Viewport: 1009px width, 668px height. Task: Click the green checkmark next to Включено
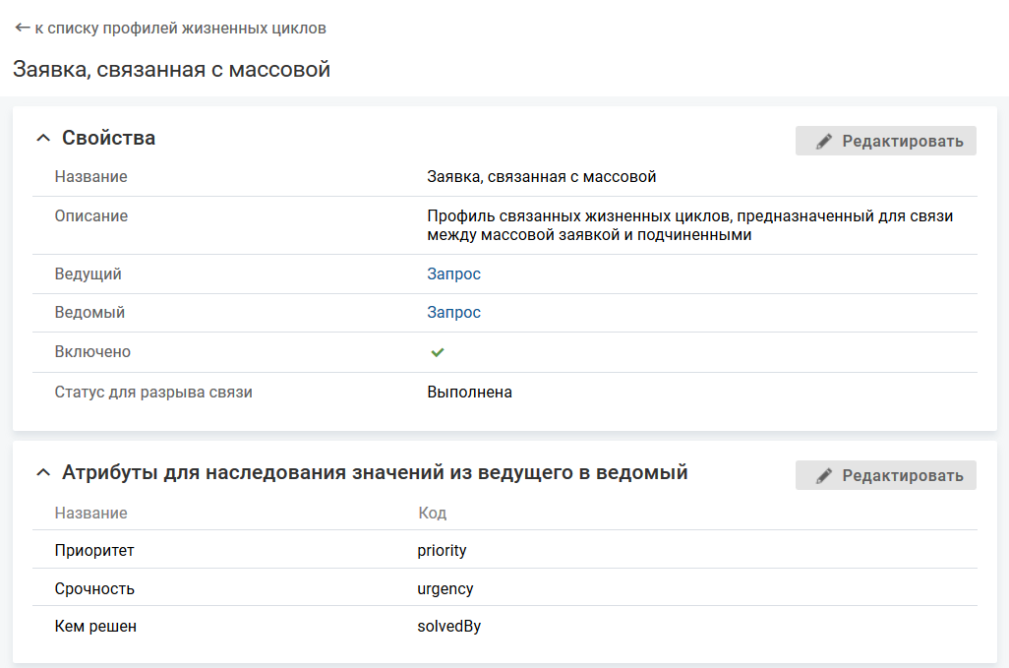[438, 352]
